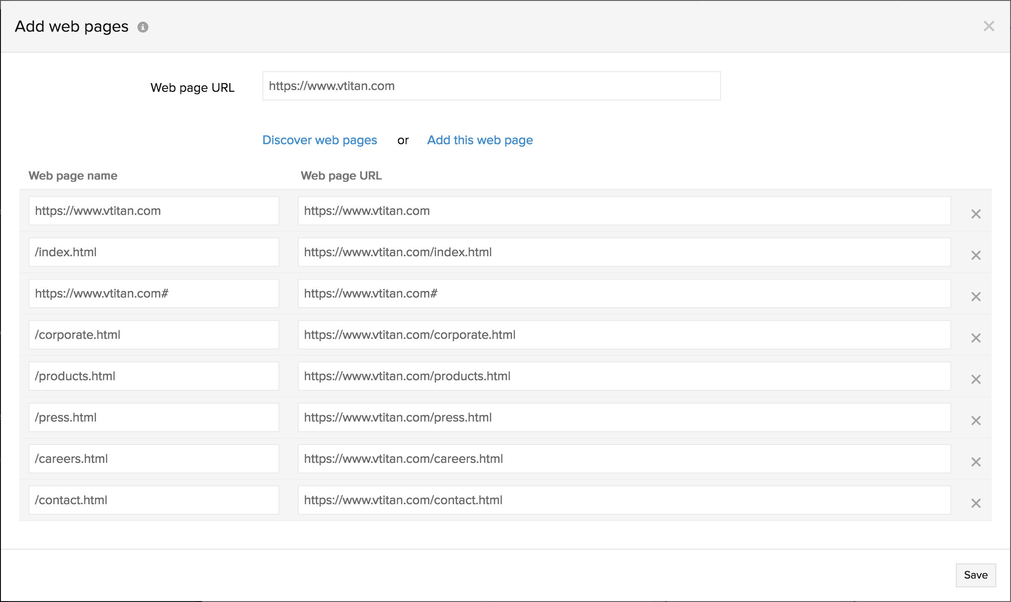Edit the corporate.html URL field

[x=624, y=335]
